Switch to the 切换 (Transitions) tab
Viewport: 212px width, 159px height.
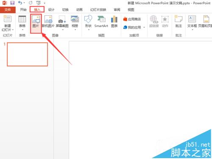pyautogui.click(x=65, y=10)
